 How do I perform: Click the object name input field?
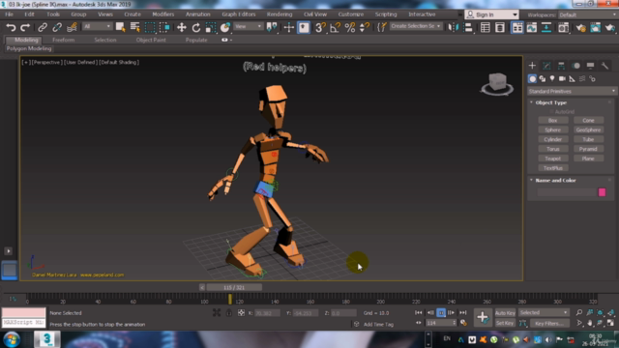tap(567, 192)
